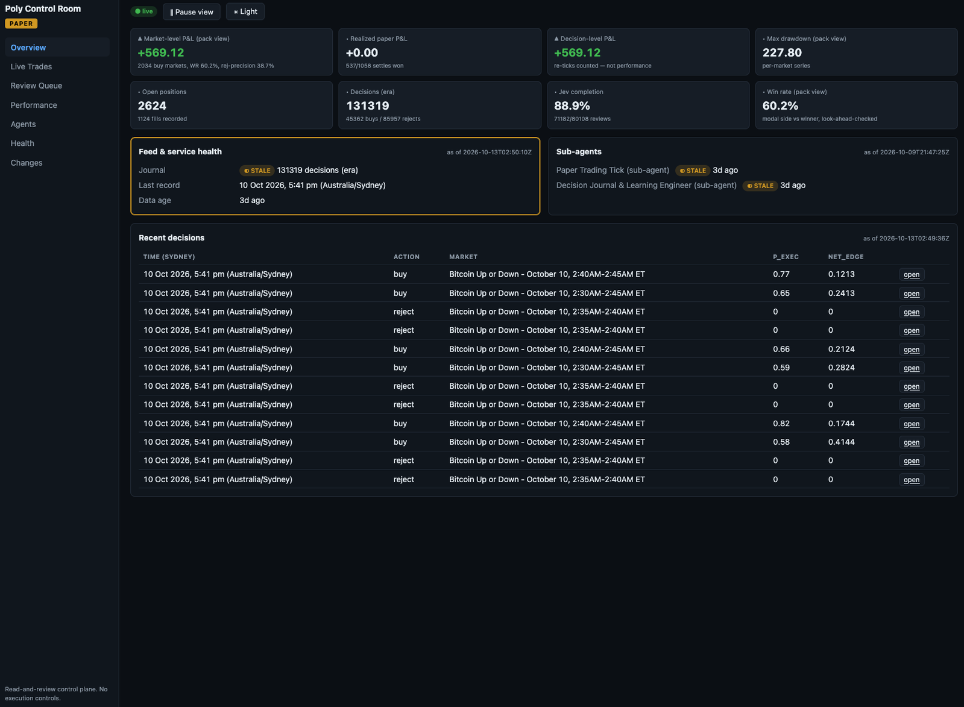Click the Poly Control Room title
The width and height of the screenshot is (964, 707).
[43, 9]
